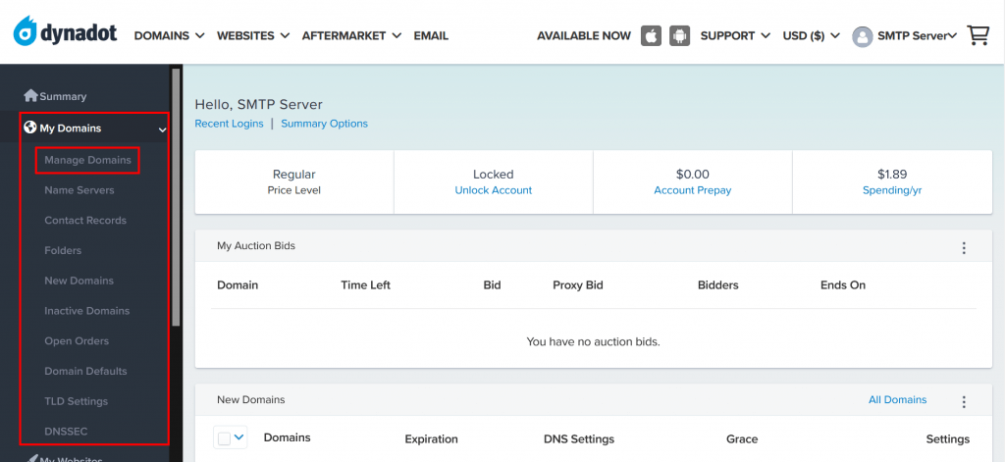Image resolution: width=1005 pixels, height=462 pixels.
Task: Open the shopping cart
Action: point(978,36)
